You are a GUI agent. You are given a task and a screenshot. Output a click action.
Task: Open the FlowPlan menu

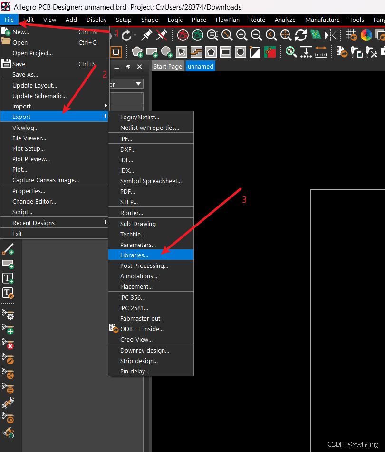point(228,20)
